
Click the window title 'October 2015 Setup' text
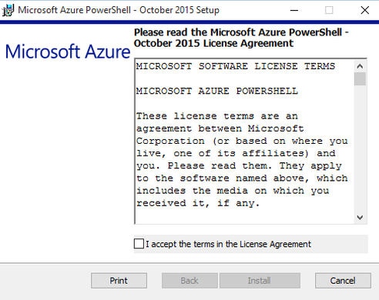coord(179,10)
